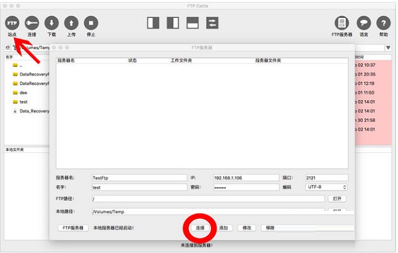Click the 添加 button in the dialog
398x253 pixels.
[x=224, y=228]
